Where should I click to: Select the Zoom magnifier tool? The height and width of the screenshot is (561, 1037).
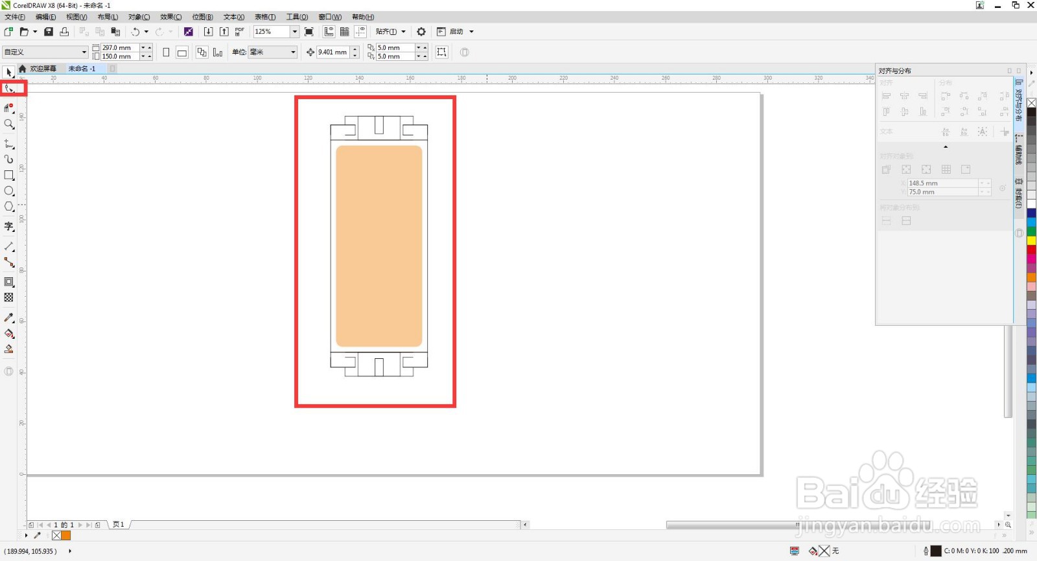(9, 124)
